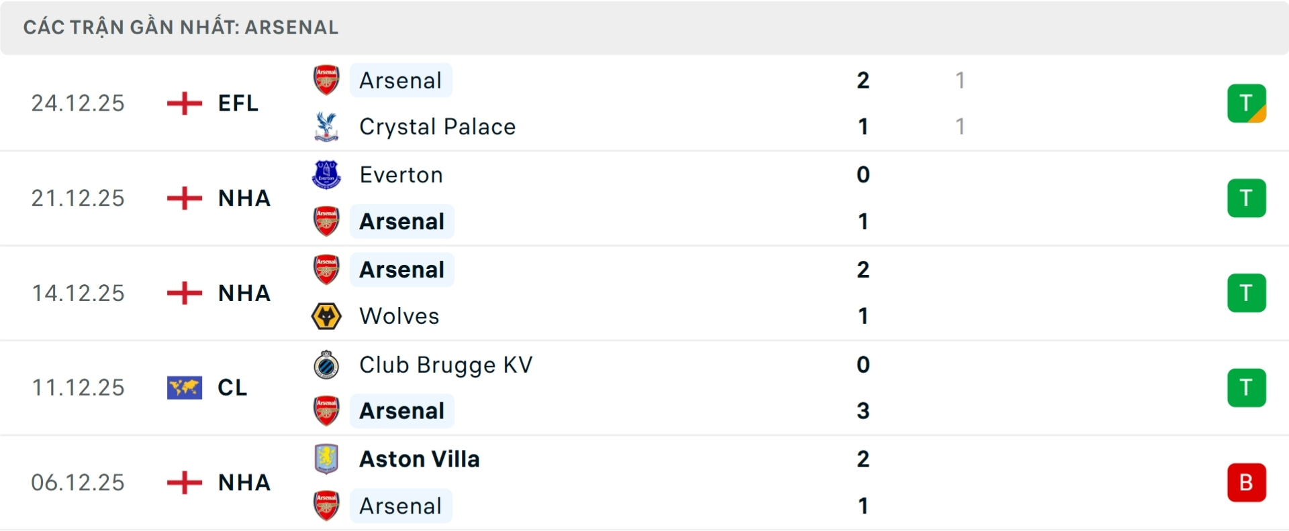Select the Crystal Palace club badge
This screenshot has height=531, width=1289.
pos(326,126)
